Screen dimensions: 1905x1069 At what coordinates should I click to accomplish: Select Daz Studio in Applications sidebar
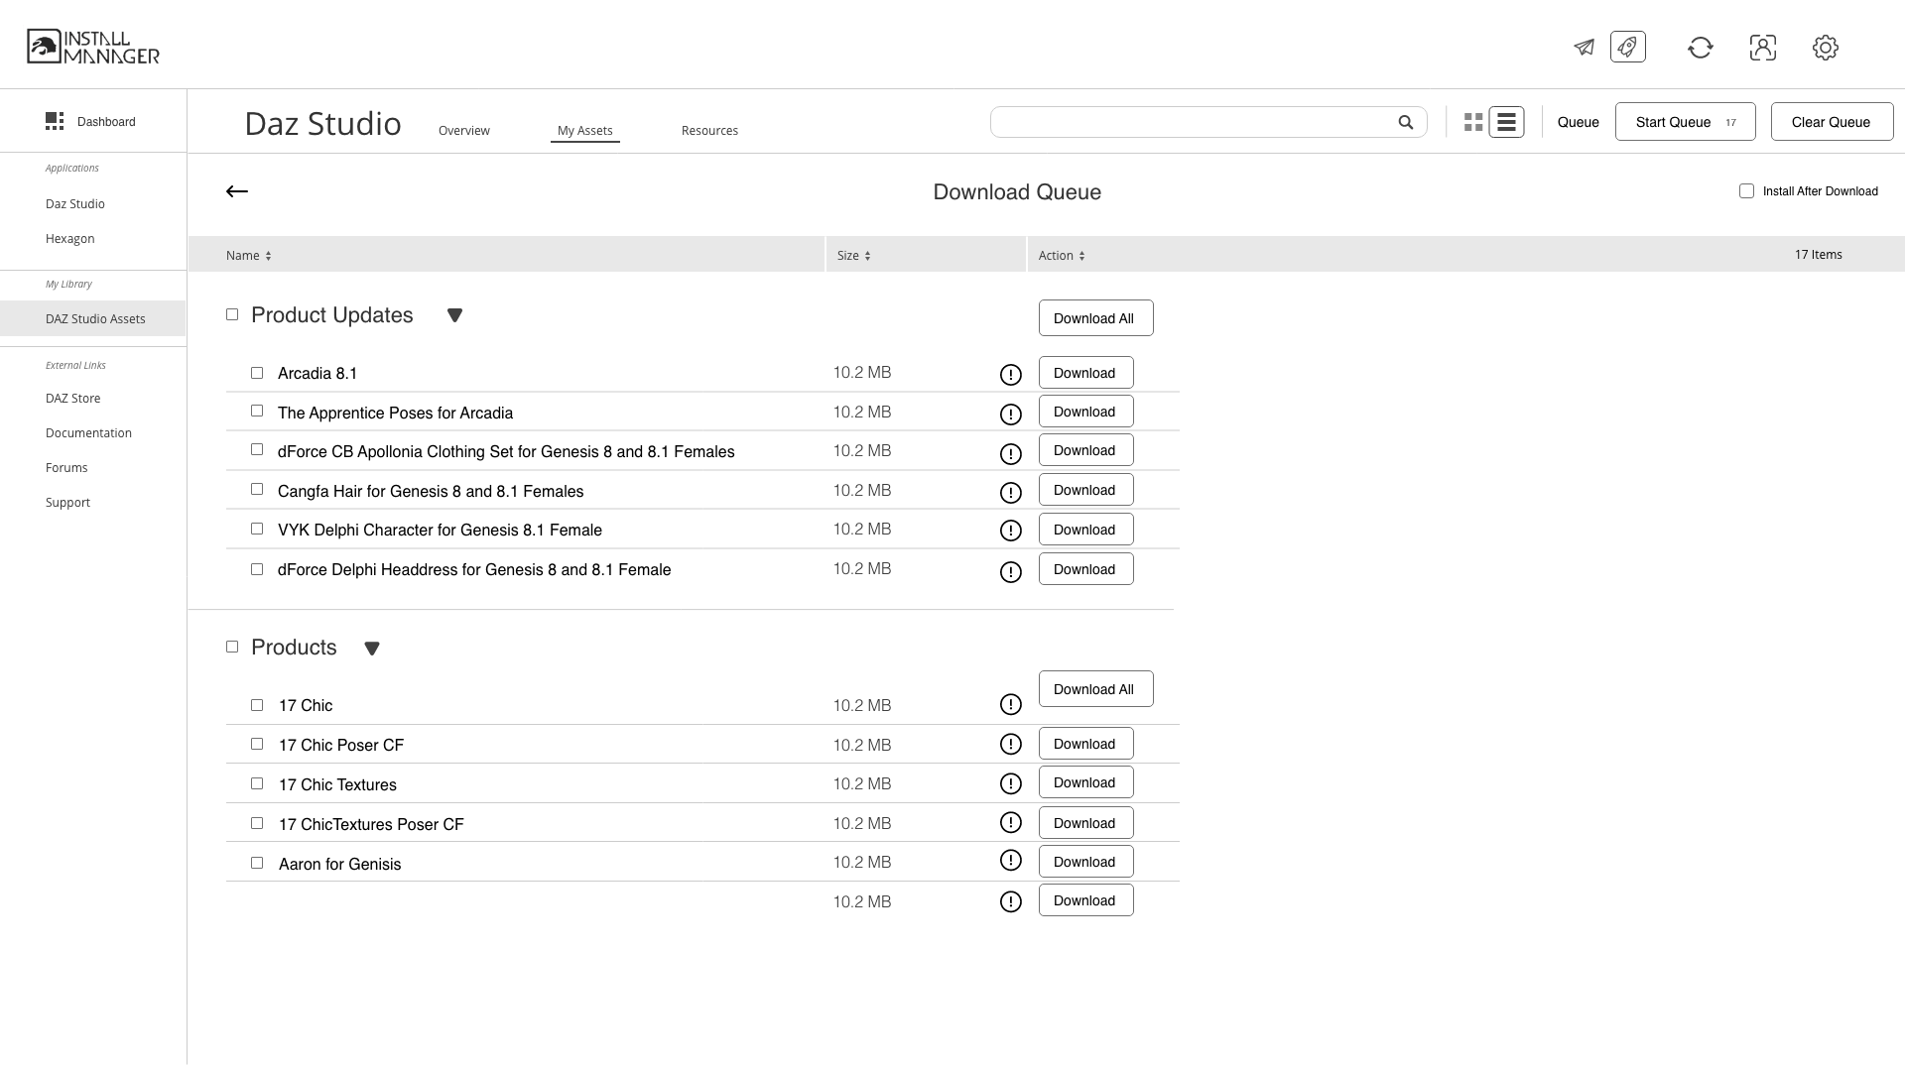tap(75, 203)
